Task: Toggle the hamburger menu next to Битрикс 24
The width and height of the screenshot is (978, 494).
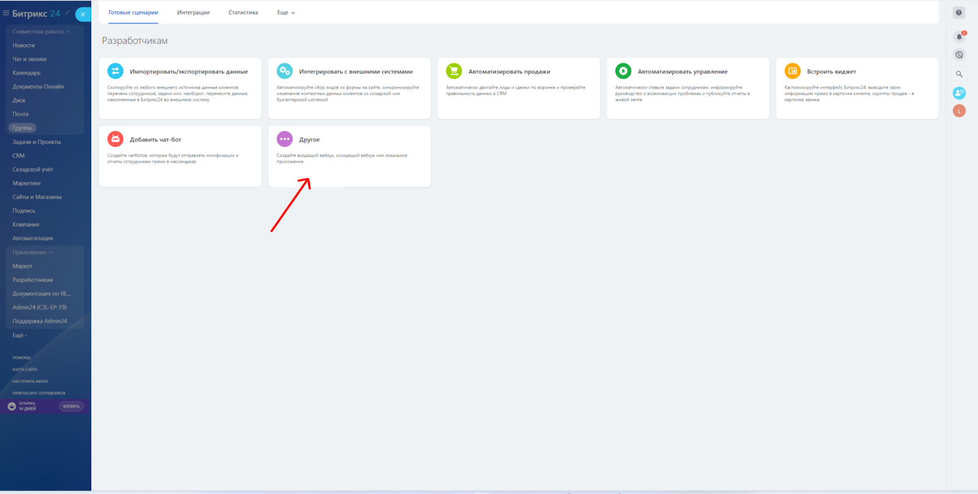Action: 6,13
